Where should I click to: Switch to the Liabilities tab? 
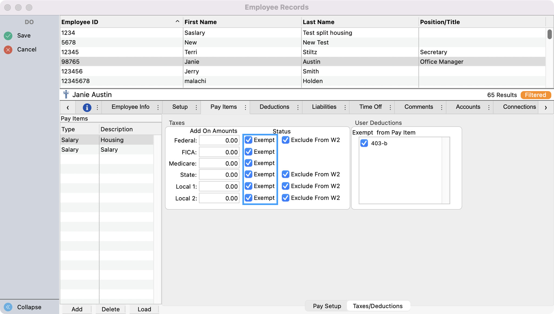pos(324,107)
